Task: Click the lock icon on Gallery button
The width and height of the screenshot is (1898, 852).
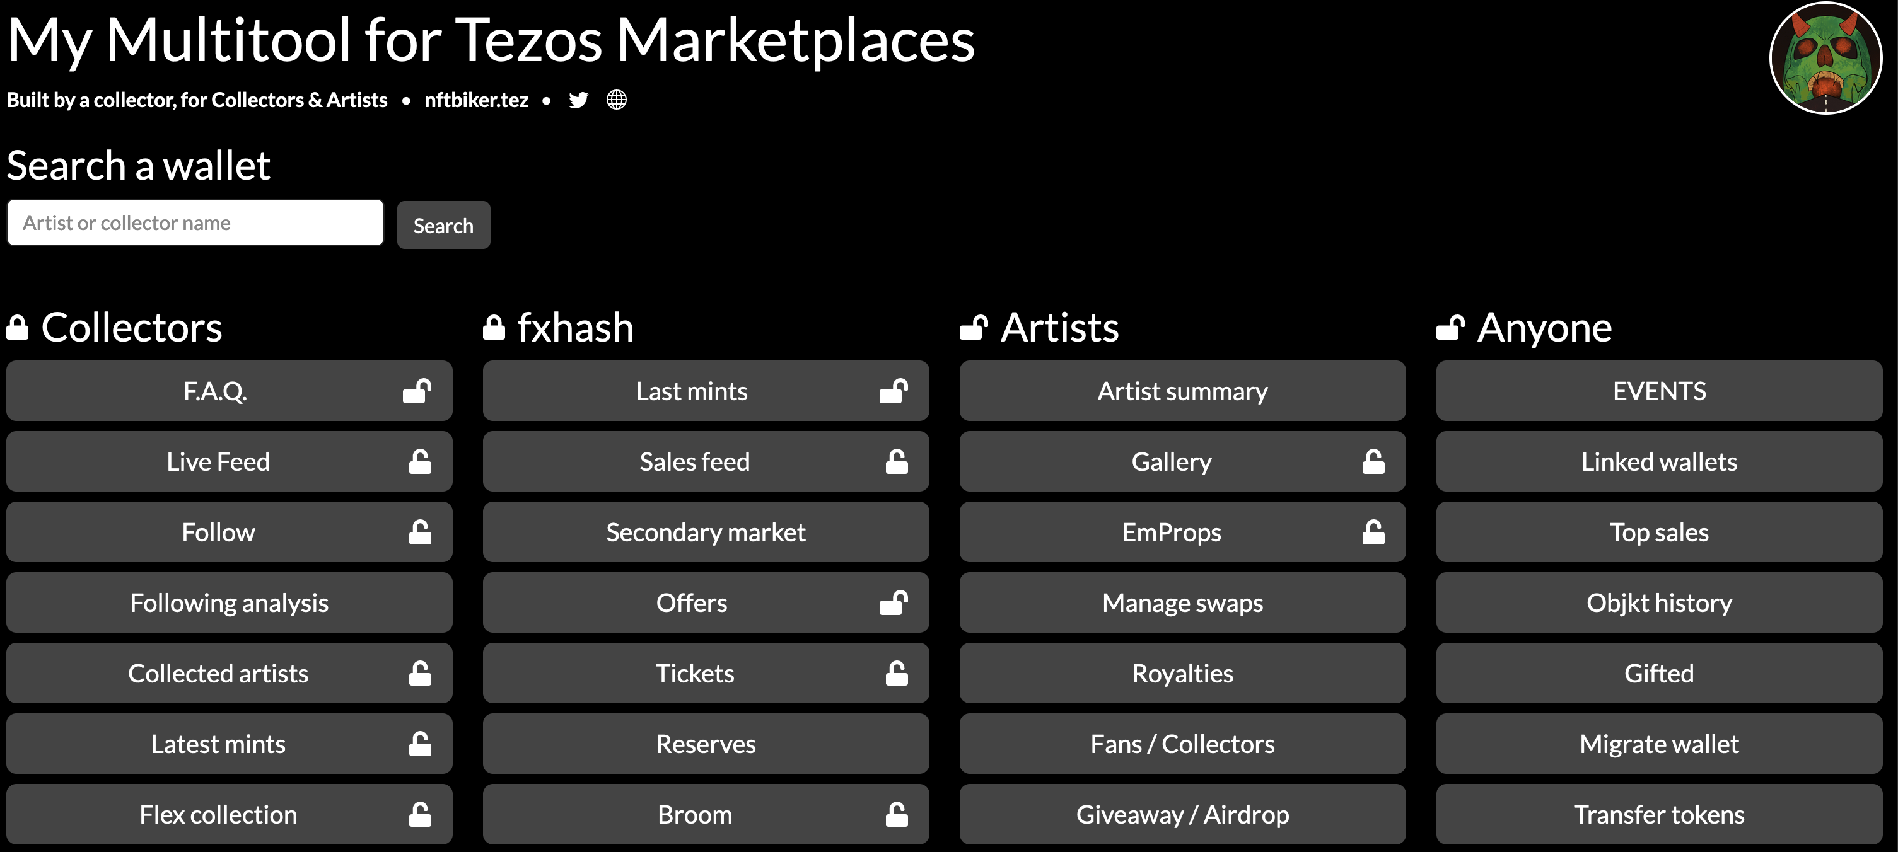Action: tap(1373, 462)
